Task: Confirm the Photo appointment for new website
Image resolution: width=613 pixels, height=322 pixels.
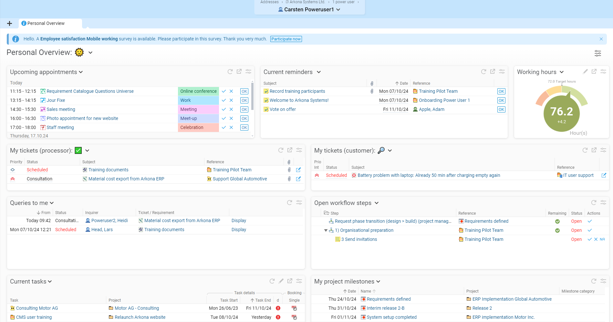Action: point(224,118)
